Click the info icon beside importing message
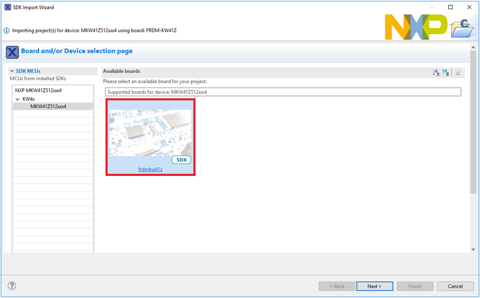 click(x=6, y=31)
